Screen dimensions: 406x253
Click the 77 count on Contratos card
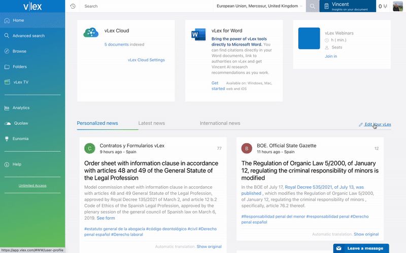219,148
